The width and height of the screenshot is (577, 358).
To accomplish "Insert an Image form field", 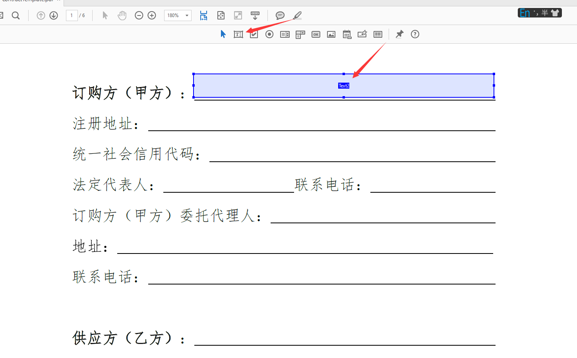I will click(331, 34).
